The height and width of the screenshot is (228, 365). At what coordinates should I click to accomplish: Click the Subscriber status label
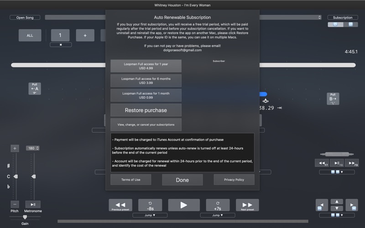tap(219, 61)
